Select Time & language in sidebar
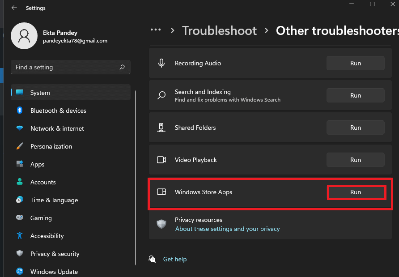This screenshot has width=399, height=277. pos(54,200)
